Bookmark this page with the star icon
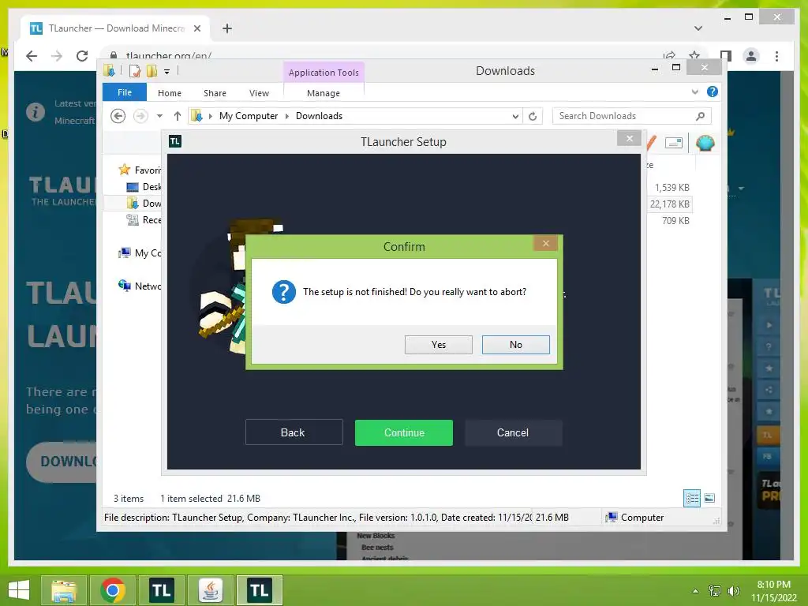The height and width of the screenshot is (606, 808). tap(694, 56)
